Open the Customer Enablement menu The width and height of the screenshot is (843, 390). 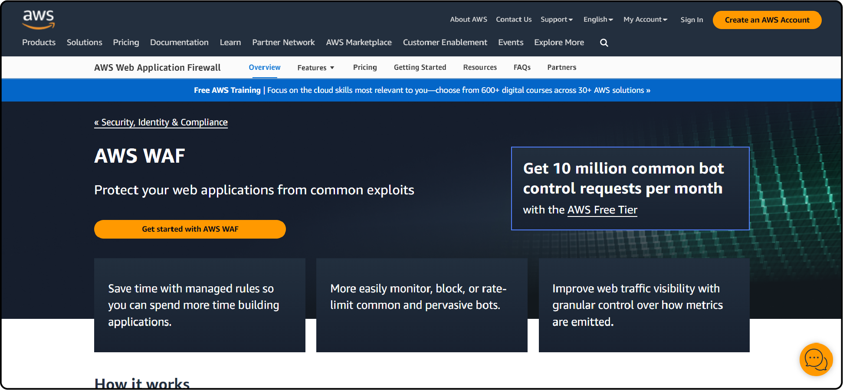[445, 43]
